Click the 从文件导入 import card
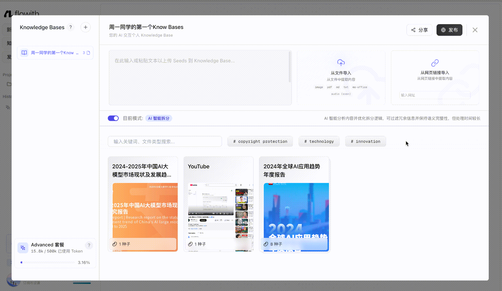Image resolution: width=502 pixels, height=291 pixels. coord(341,78)
